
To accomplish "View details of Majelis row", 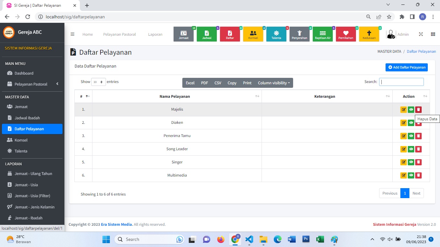I will 411,110.
